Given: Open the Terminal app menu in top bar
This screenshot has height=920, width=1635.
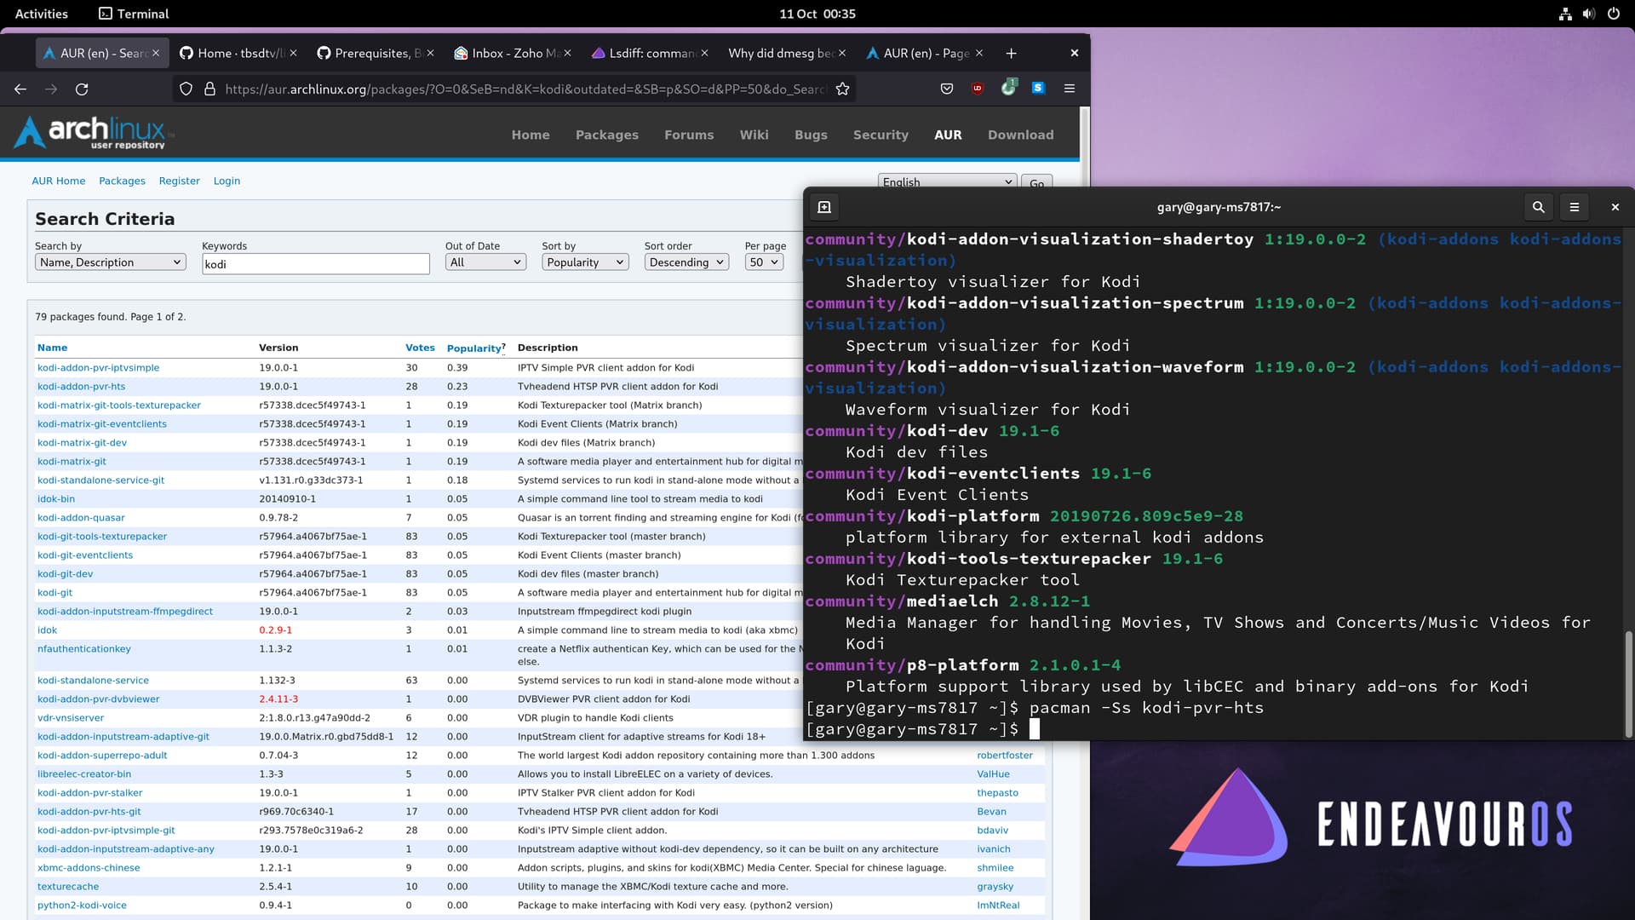Looking at the screenshot, I should (x=134, y=14).
